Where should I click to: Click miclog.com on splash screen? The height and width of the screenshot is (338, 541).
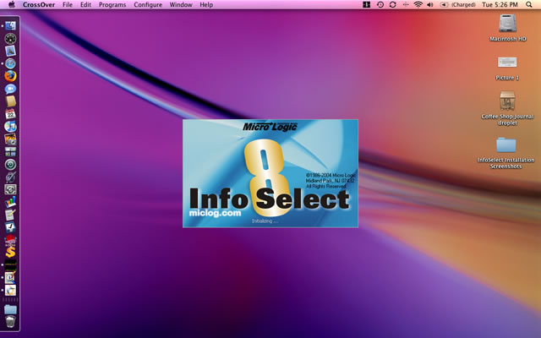[x=215, y=213]
